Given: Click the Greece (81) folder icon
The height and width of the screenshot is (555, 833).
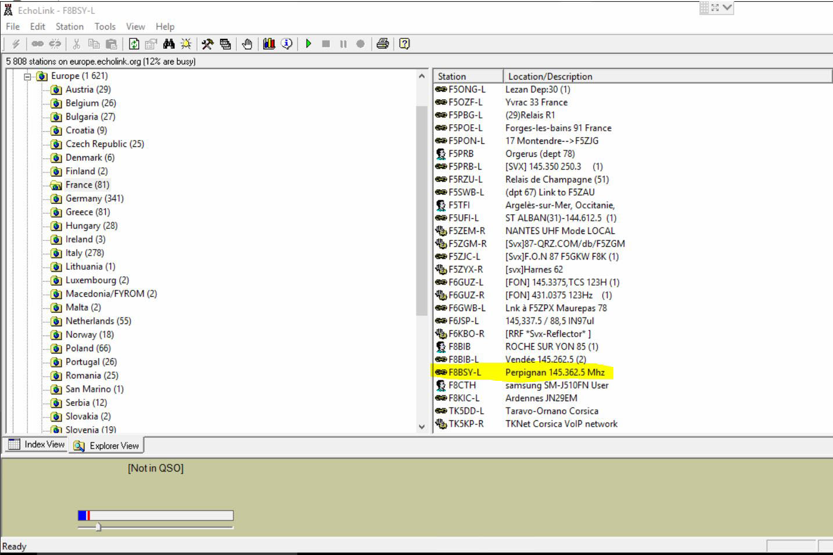Looking at the screenshot, I should point(56,212).
